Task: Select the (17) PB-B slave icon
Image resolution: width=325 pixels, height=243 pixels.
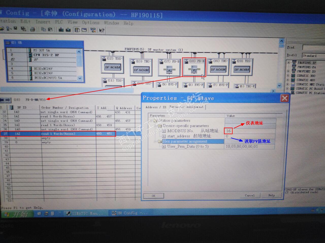Action: pos(169,67)
